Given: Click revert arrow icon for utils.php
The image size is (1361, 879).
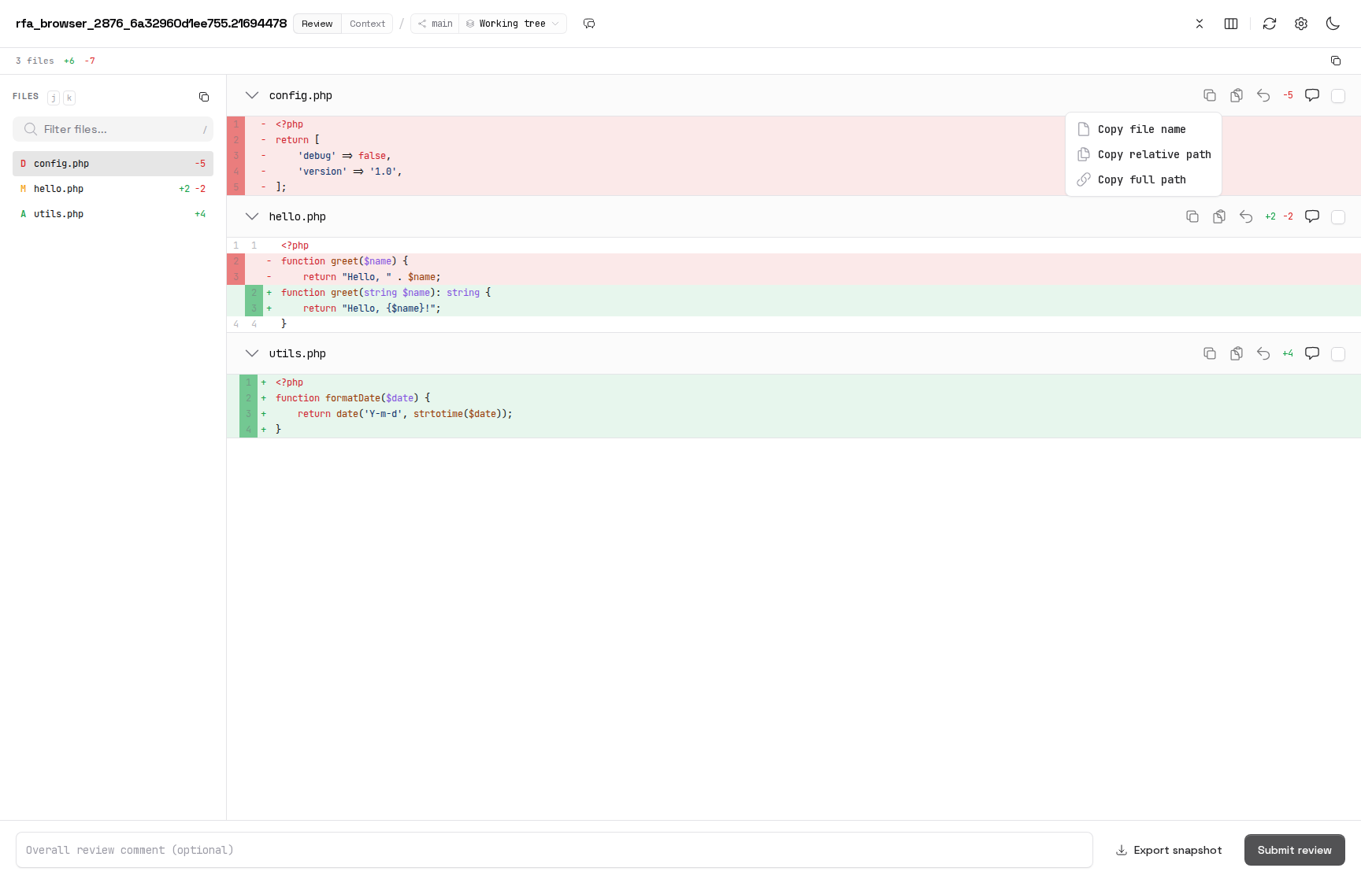Looking at the screenshot, I should (x=1263, y=353).
